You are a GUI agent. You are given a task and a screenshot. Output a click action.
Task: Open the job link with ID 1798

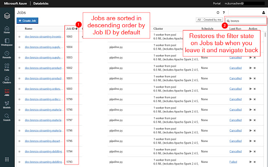click(44, 109)
